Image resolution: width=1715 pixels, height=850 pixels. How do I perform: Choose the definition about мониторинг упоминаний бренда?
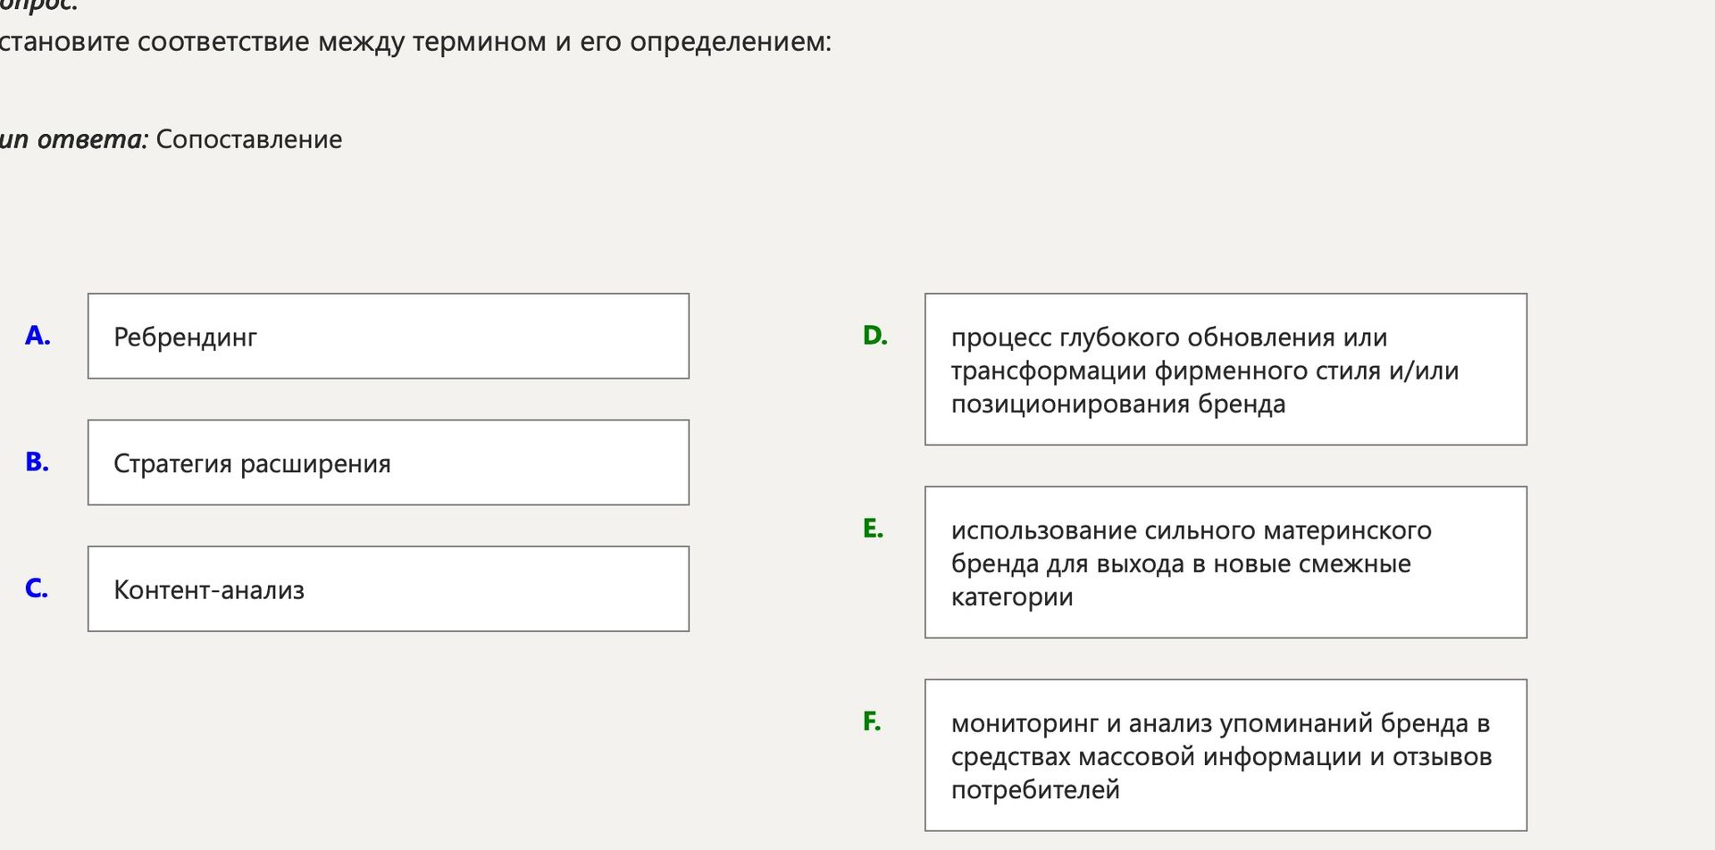(x=1226, y=755)
